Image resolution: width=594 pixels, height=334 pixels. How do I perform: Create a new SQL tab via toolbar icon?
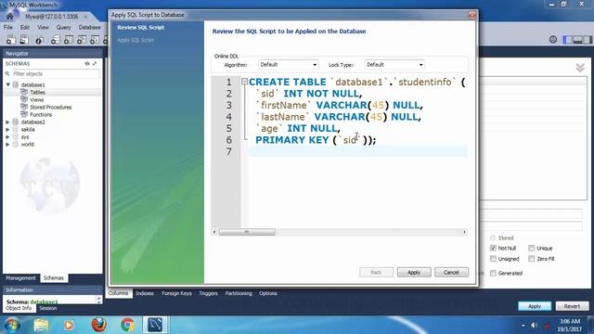pyautogui.click(x=10, y=39)
